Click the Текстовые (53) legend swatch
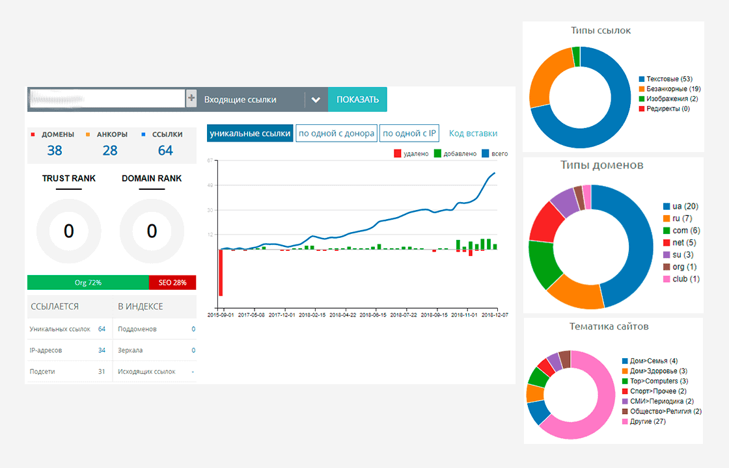729x468 pixels. [642, 79]
